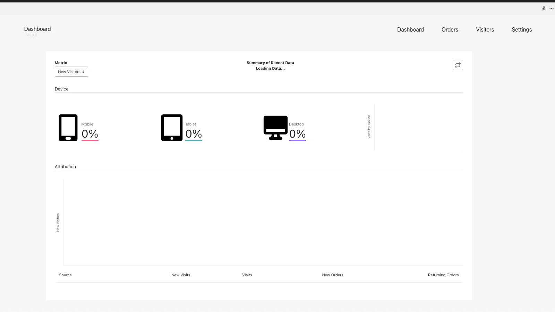Go to the Dashboard nav tab
Screen dimensions: 555x312
410,30
